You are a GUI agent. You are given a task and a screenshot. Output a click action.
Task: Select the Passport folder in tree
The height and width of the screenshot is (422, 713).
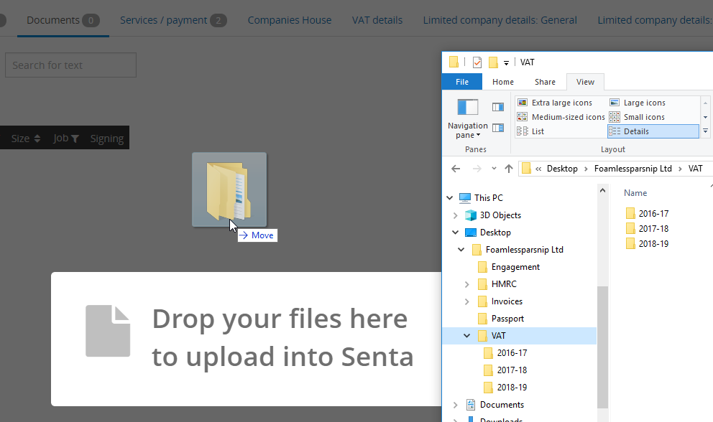(x=507, y=319)
